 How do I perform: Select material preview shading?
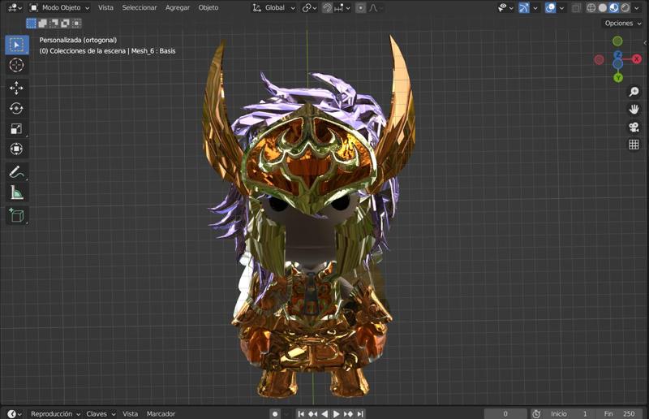click(x=614, y=7)
